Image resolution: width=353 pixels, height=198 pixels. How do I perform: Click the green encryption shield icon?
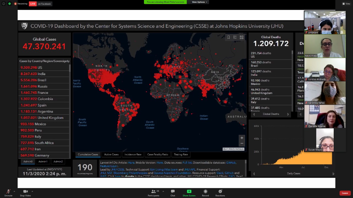click(x=10, y=4)
